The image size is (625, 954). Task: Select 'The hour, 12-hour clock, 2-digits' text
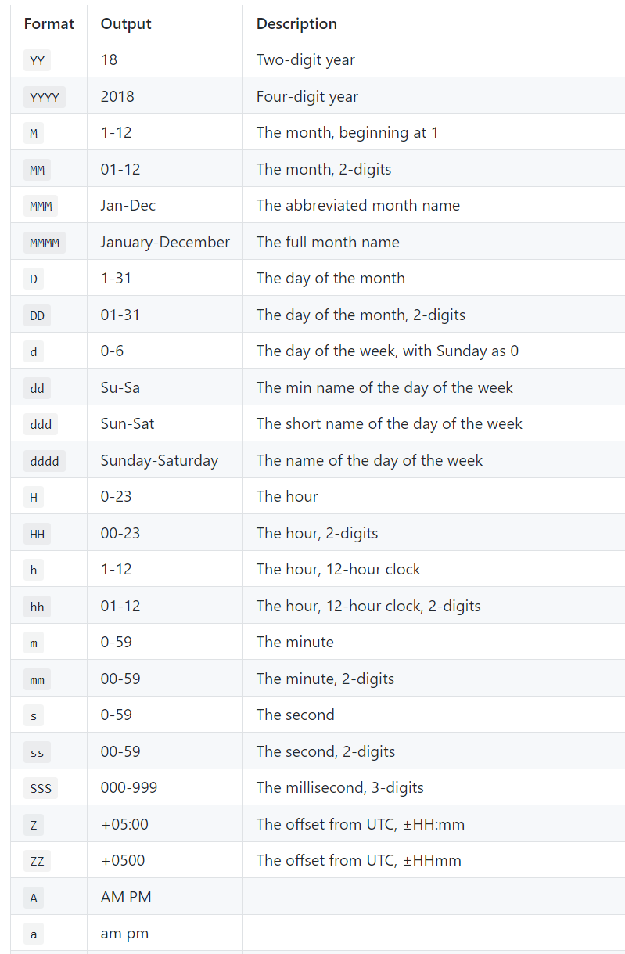368,606
